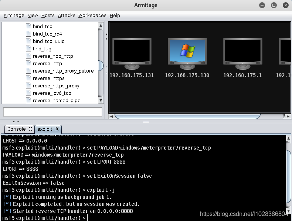Click horizontal split down arrow above tabs

[x=18, y=121]
